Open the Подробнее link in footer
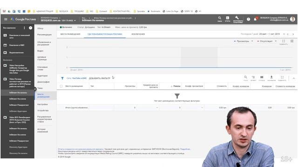298x167 pixels. [185, 149]
